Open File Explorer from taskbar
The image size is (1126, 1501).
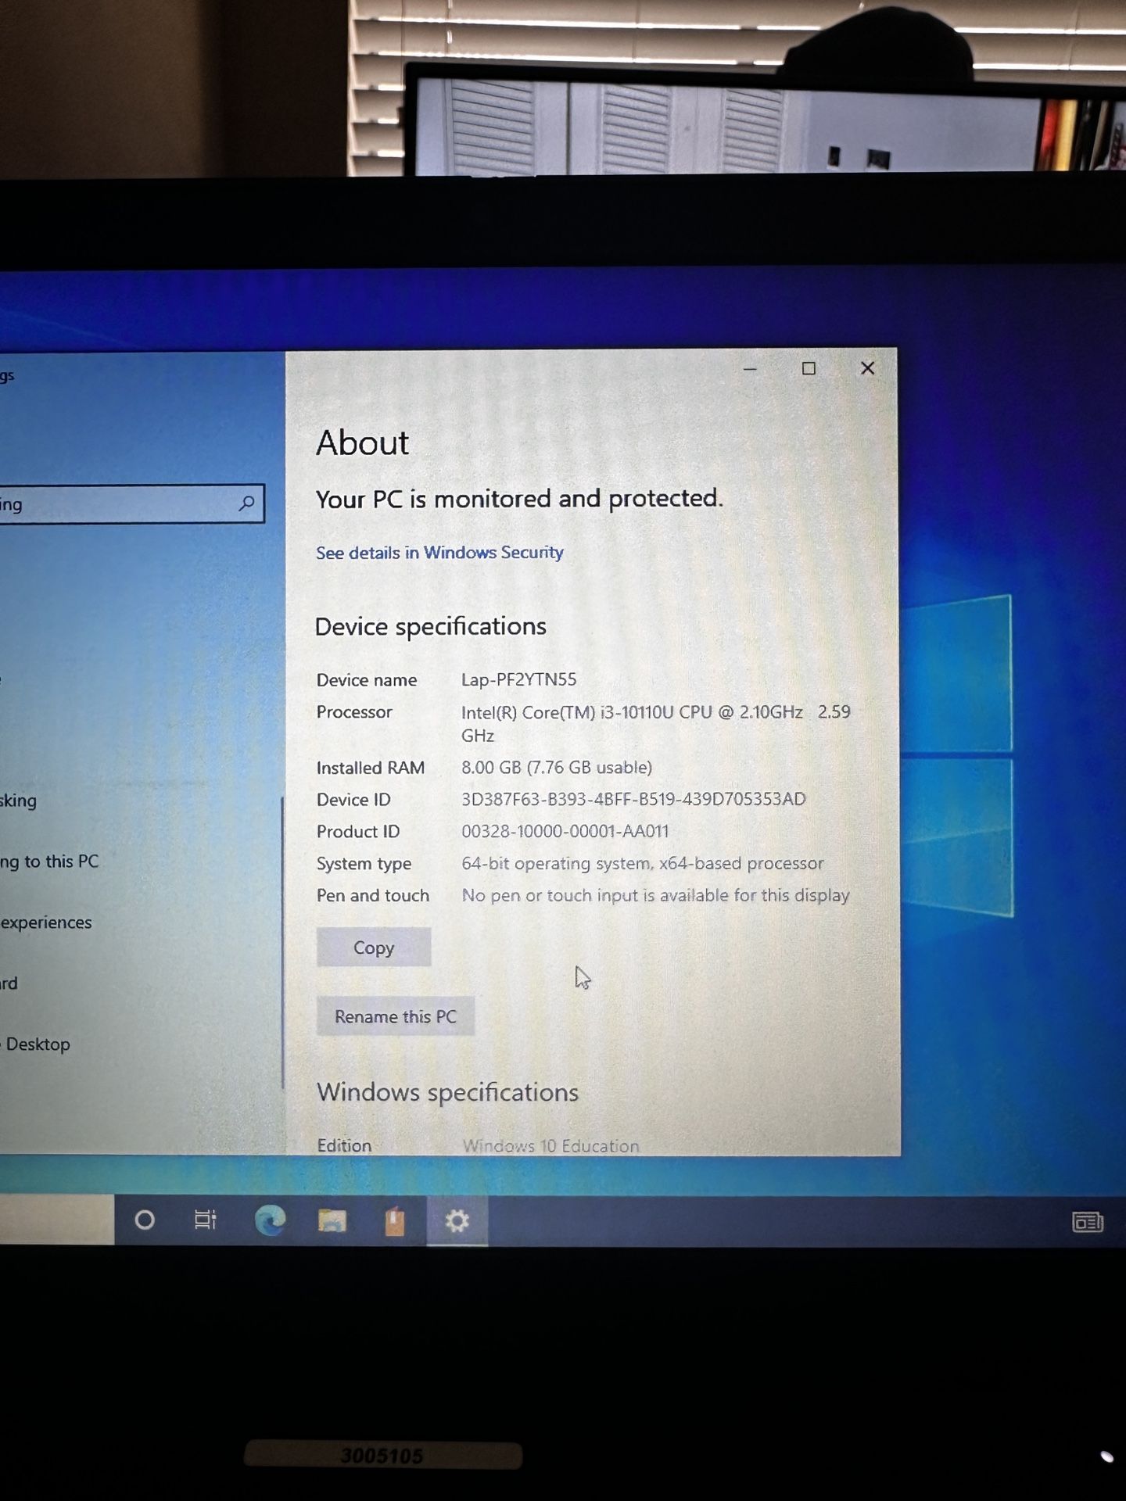332,1220
